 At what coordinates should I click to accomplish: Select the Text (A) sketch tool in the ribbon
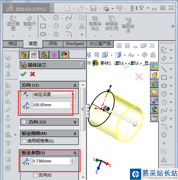click(82, 26)
